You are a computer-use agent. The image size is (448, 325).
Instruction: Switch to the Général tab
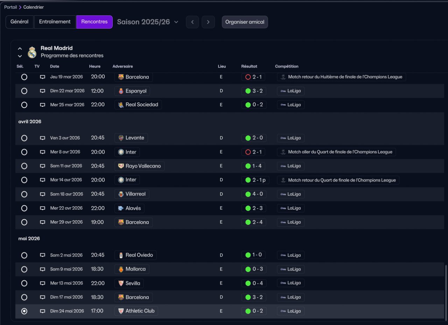coord(20,22)
